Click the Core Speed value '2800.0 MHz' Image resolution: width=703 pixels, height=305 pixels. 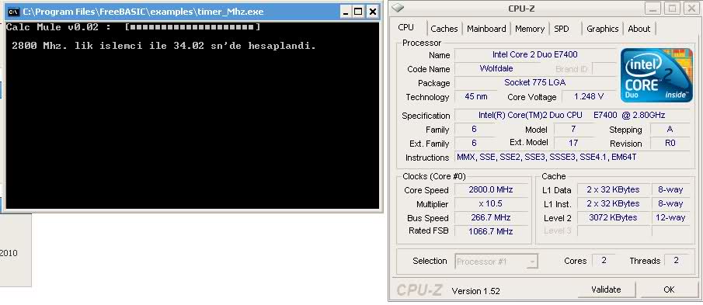(491, 190)
